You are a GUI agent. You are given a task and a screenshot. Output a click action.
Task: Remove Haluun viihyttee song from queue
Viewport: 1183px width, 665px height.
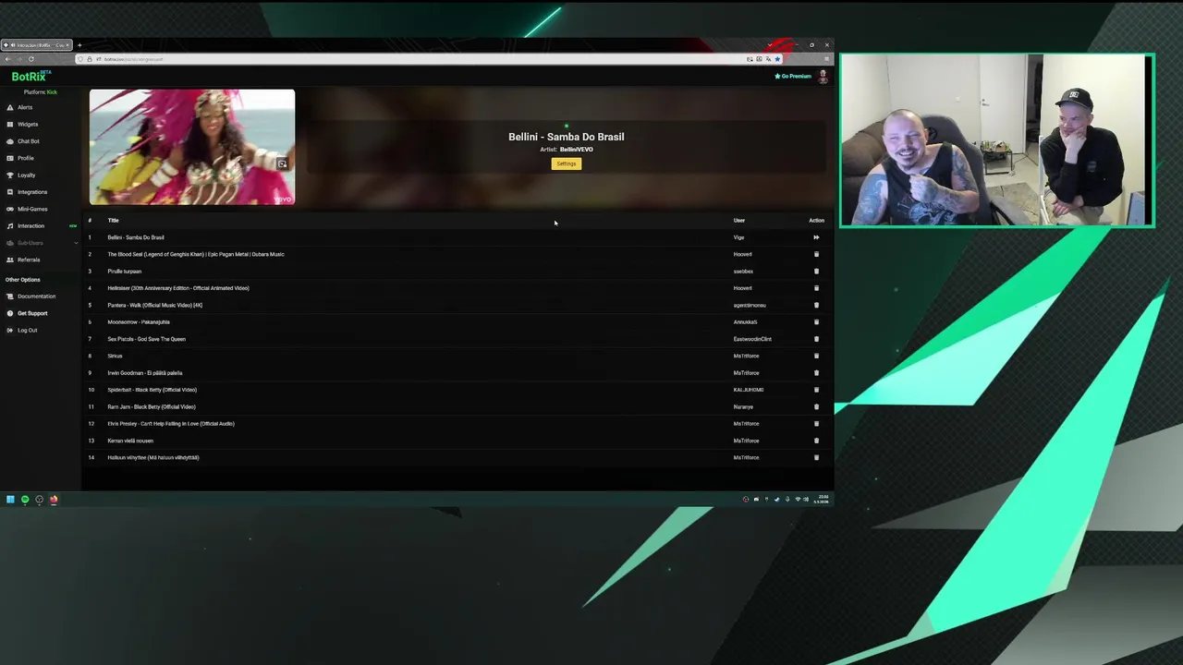[x=816, y=457]
